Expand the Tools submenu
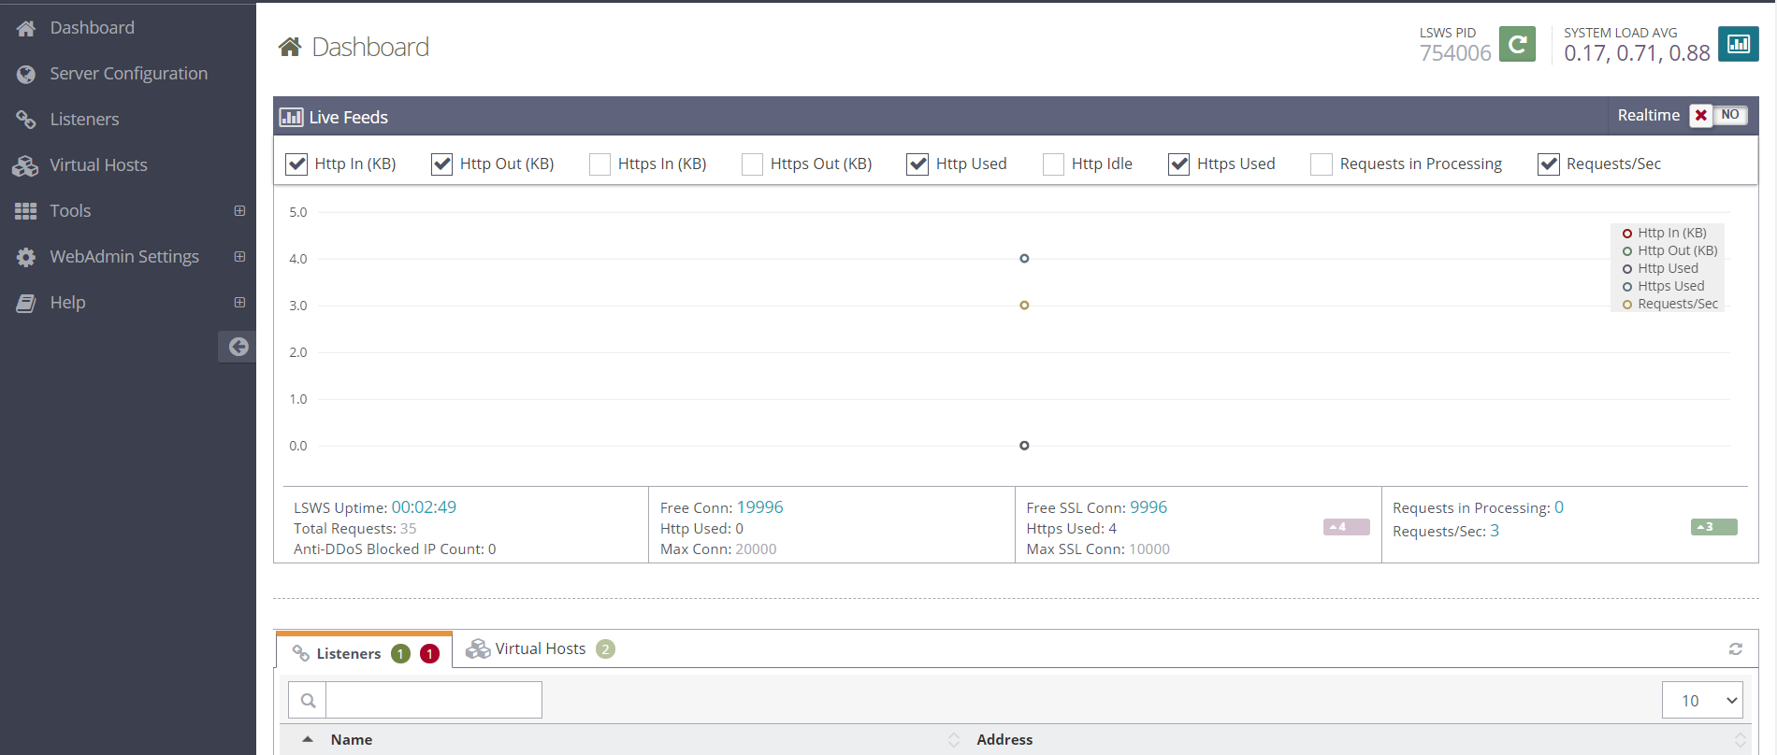The image size is (1777, 755). (x=239, y=211)
